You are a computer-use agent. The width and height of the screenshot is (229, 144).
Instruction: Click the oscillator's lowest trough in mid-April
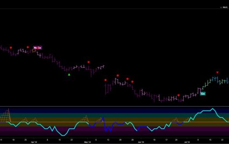pos(63,135)
